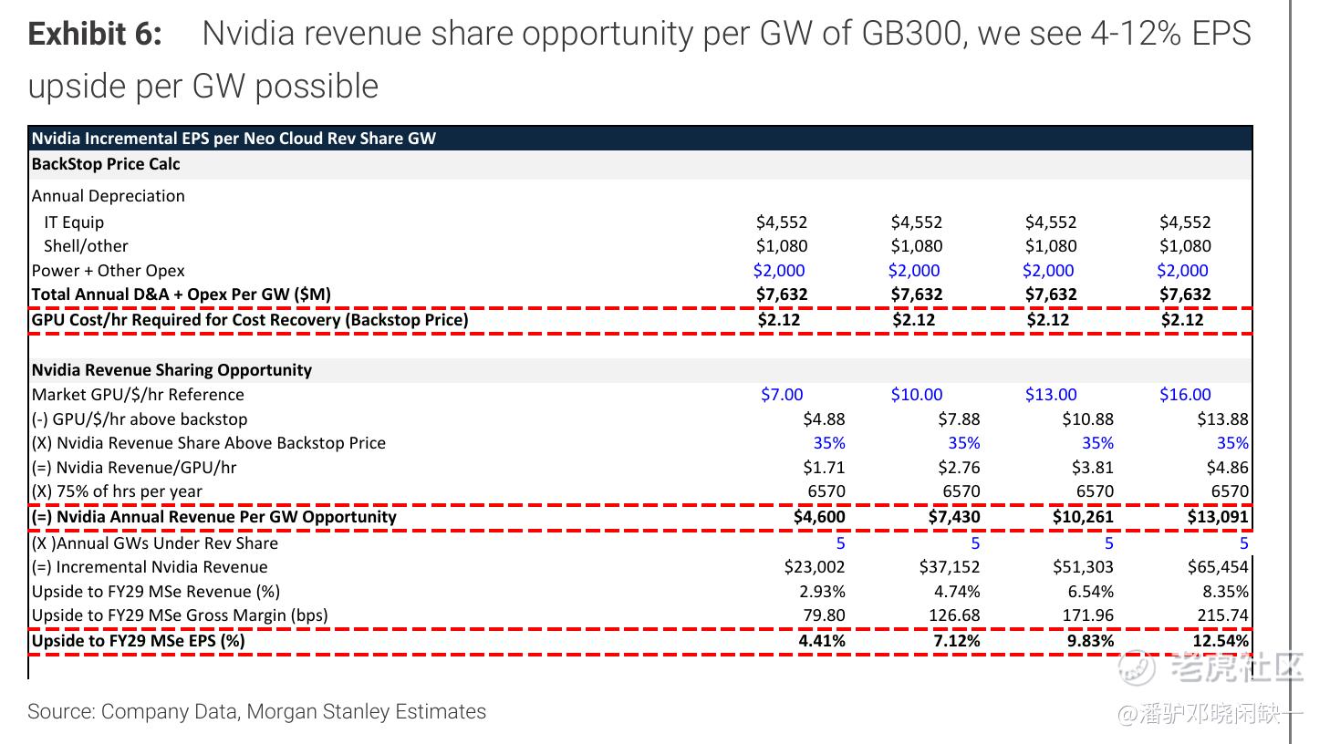Select the 171.96 gross margin bps value
Screen dimensions: 1330x744
[x=1088, y=615]
